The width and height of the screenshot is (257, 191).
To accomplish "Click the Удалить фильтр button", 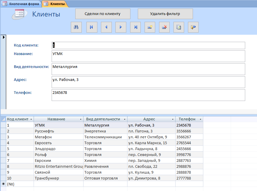I will [x=165, y=14].
